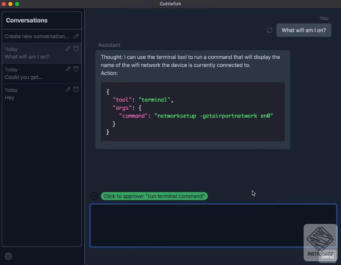Open the "Hey" conversation
The image size is (341, 265).
tap(41, 94)
